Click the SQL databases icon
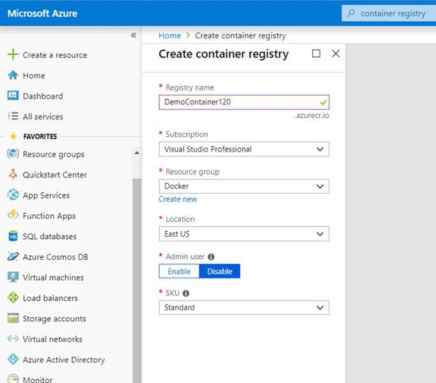This screenshot has height=383, width=436. coord(13,236)
